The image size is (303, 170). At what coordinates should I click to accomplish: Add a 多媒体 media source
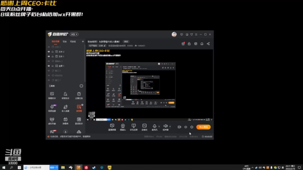click(x=144, y=127)
